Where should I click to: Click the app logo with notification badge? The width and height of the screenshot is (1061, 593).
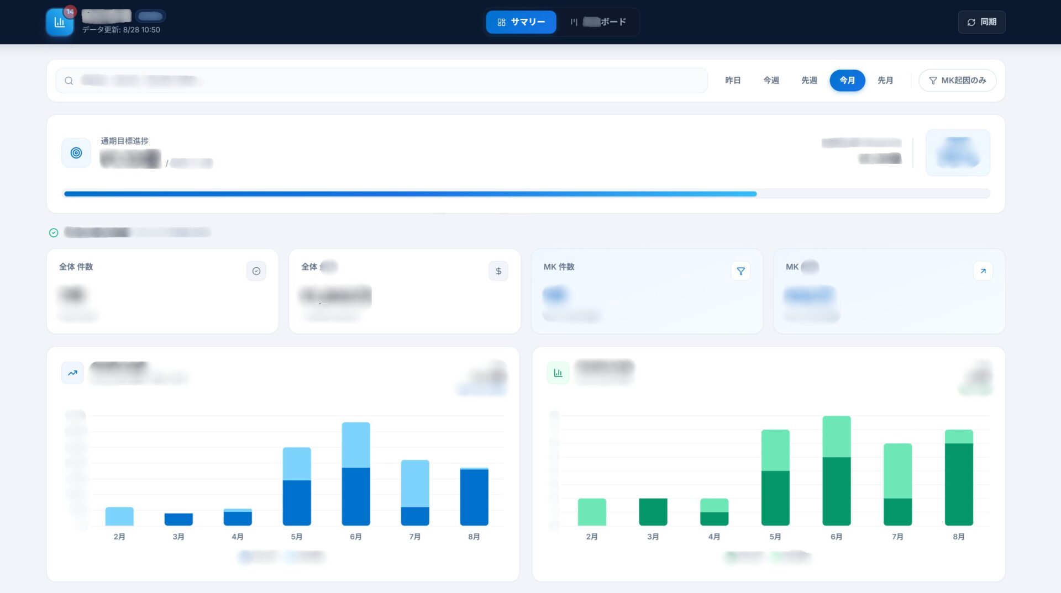[60, 22]
